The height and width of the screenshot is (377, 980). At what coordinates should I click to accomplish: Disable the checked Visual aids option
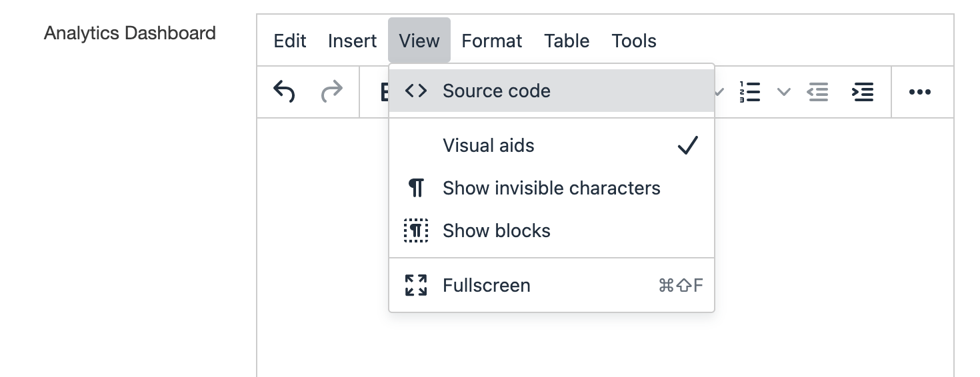[488, 146]
